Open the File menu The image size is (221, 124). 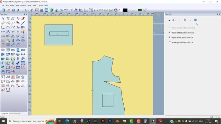point(3,6)
